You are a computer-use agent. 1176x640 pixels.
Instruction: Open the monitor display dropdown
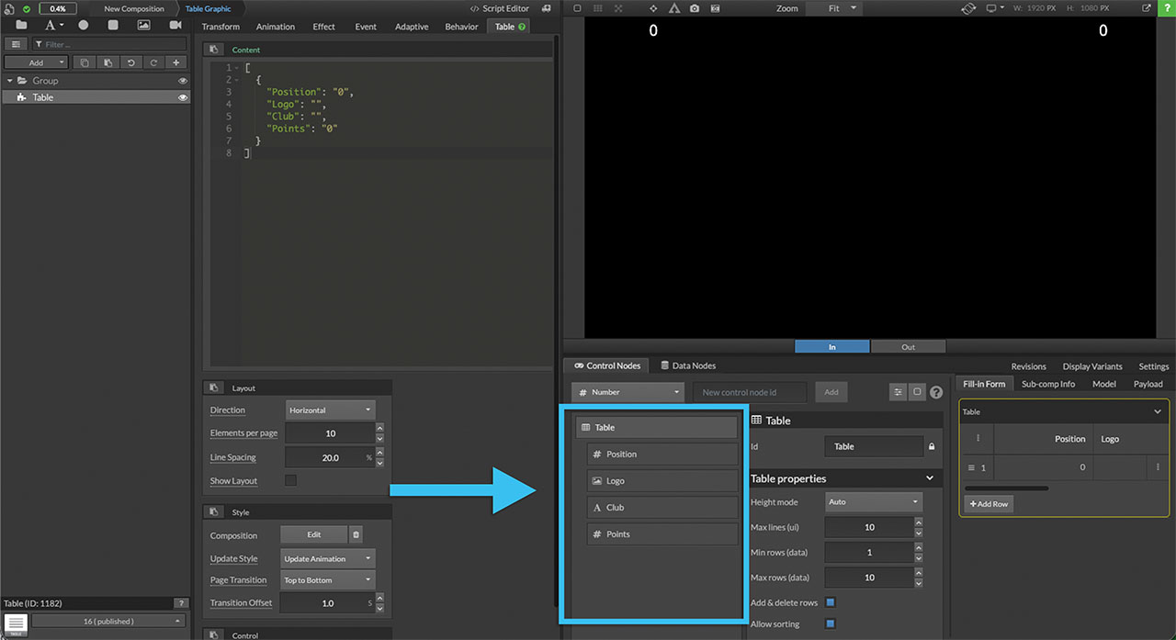pyautogui.click(x=995, y=8)
